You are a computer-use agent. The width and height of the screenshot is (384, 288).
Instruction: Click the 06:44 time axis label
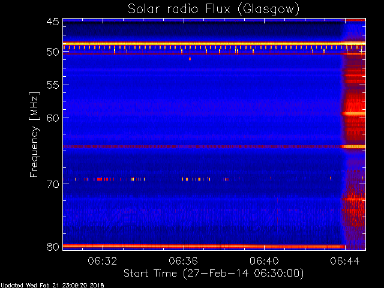345,261
